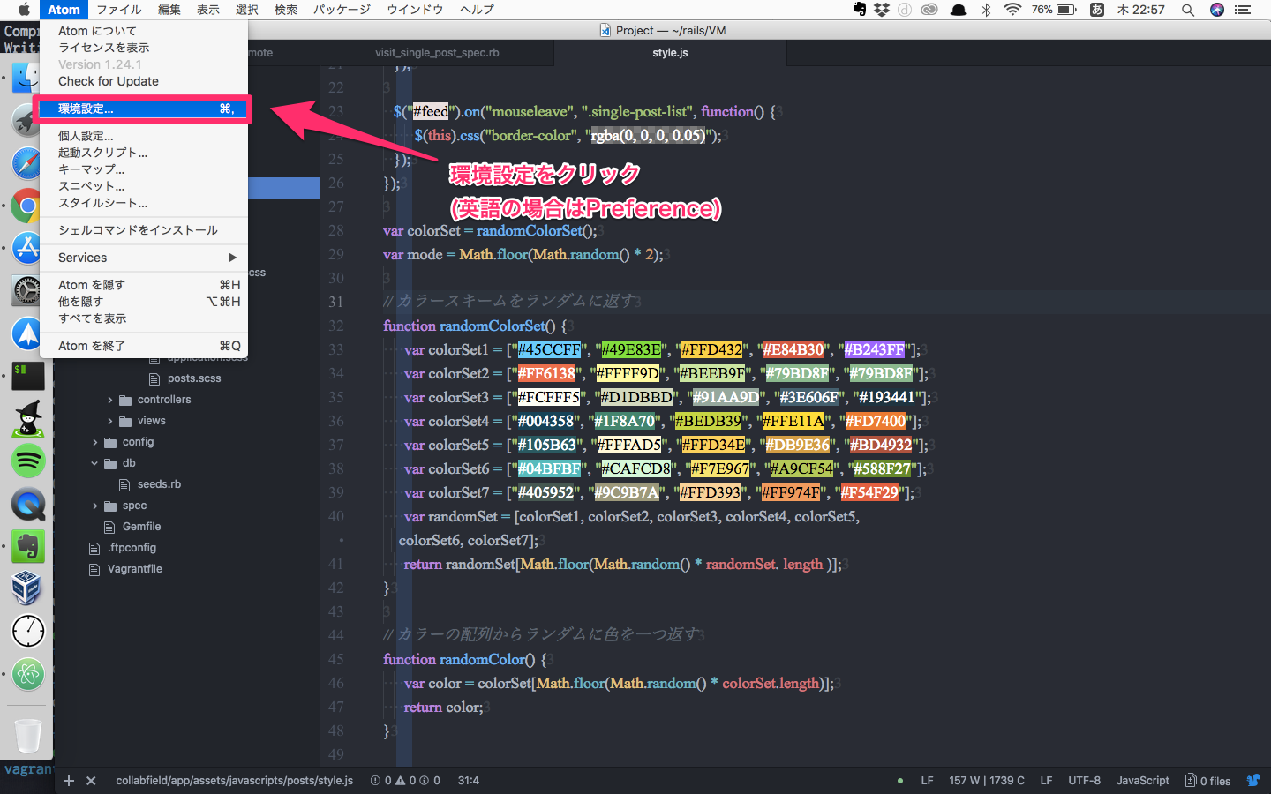Open the パッケージ menu

coord(342,10)
